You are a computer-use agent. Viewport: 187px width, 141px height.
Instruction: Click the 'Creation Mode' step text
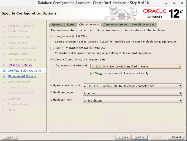point(17,31)
